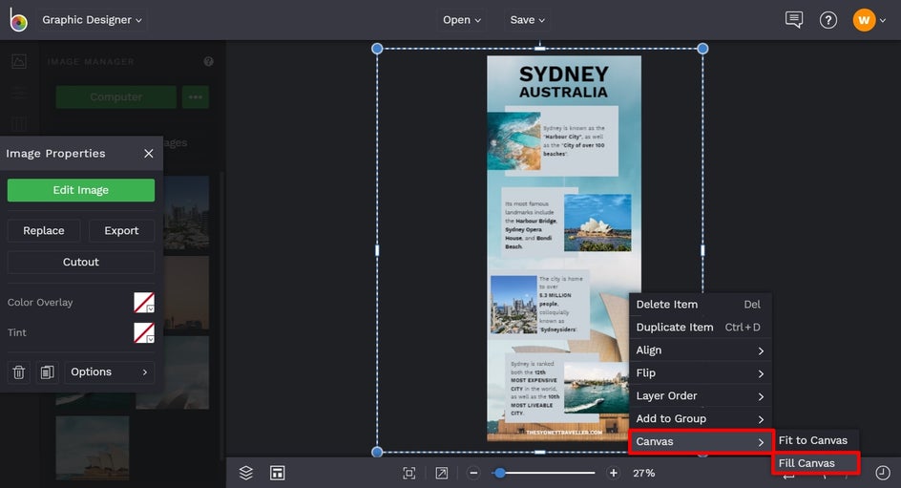Click the SYDNEY AUSTRALIA title on canvas
Screen dimensions: 901x488
[x=564, y=82]
